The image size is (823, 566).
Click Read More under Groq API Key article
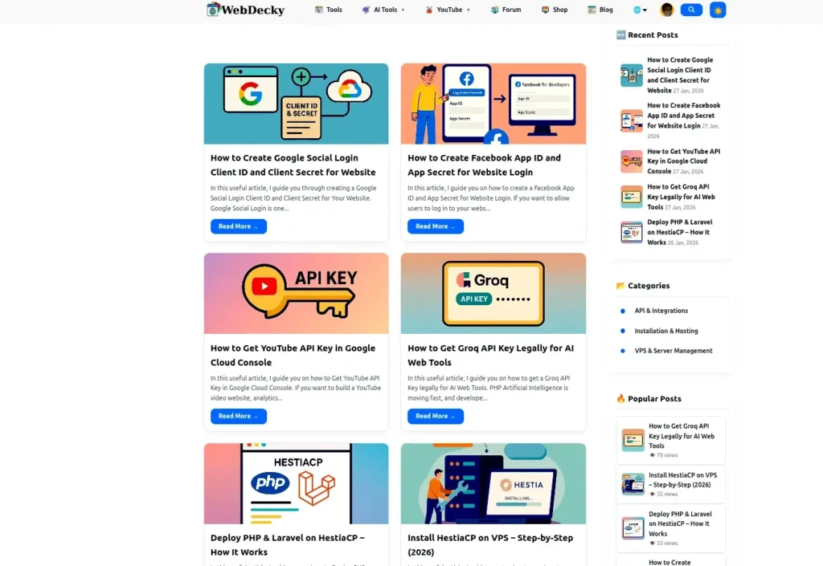tap(435, 416)
